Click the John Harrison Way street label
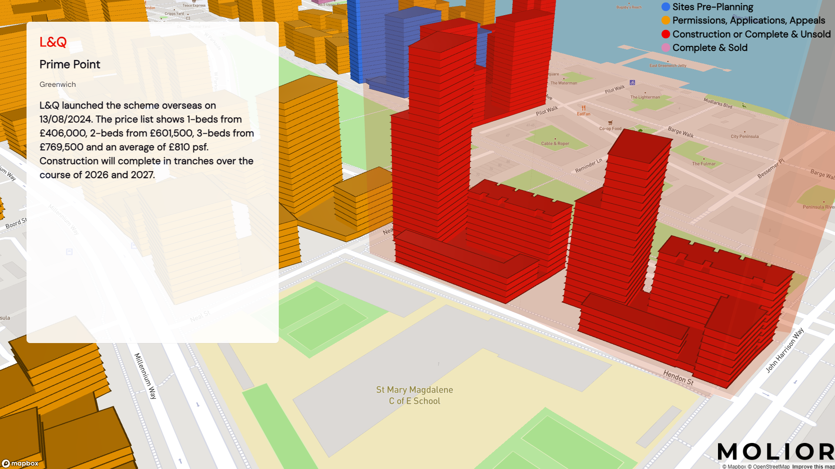The width and height of the screenshot is (835, 469). tap(785, 350)
